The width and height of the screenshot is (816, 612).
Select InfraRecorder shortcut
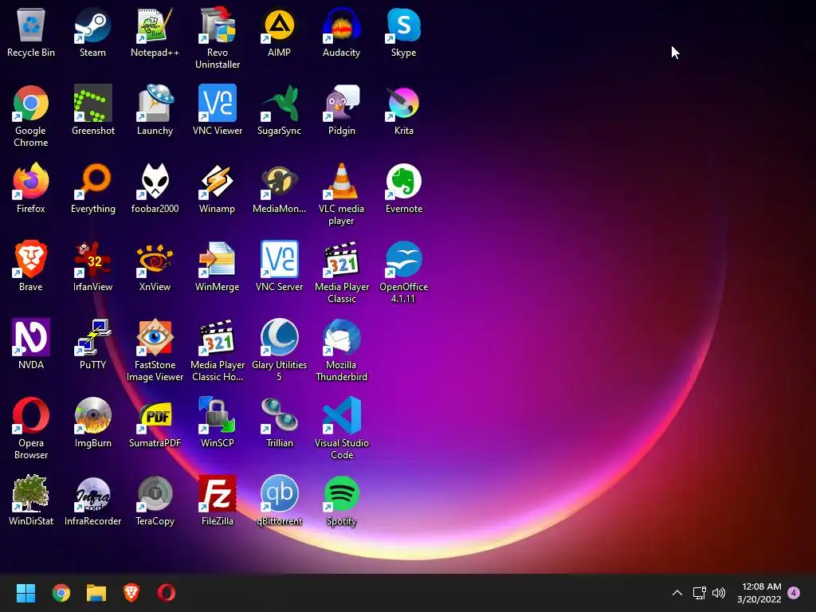click(x=92, y=494)
